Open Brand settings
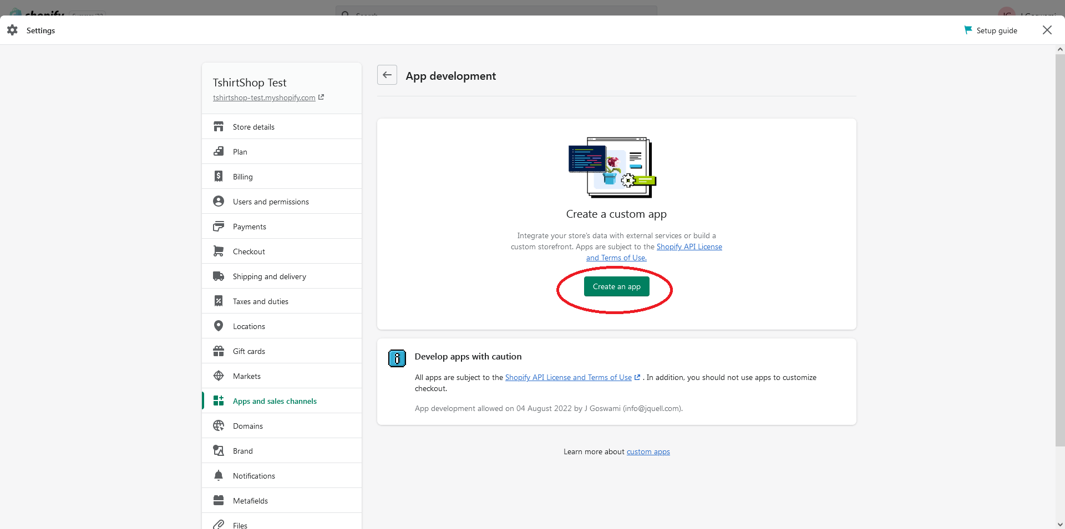 click(282, 450)
